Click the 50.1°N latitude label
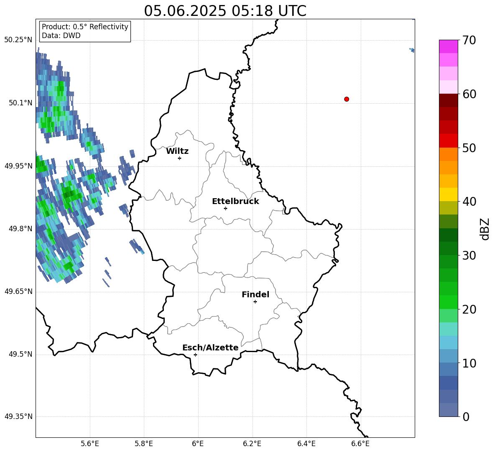 click(x=20, y=103)
